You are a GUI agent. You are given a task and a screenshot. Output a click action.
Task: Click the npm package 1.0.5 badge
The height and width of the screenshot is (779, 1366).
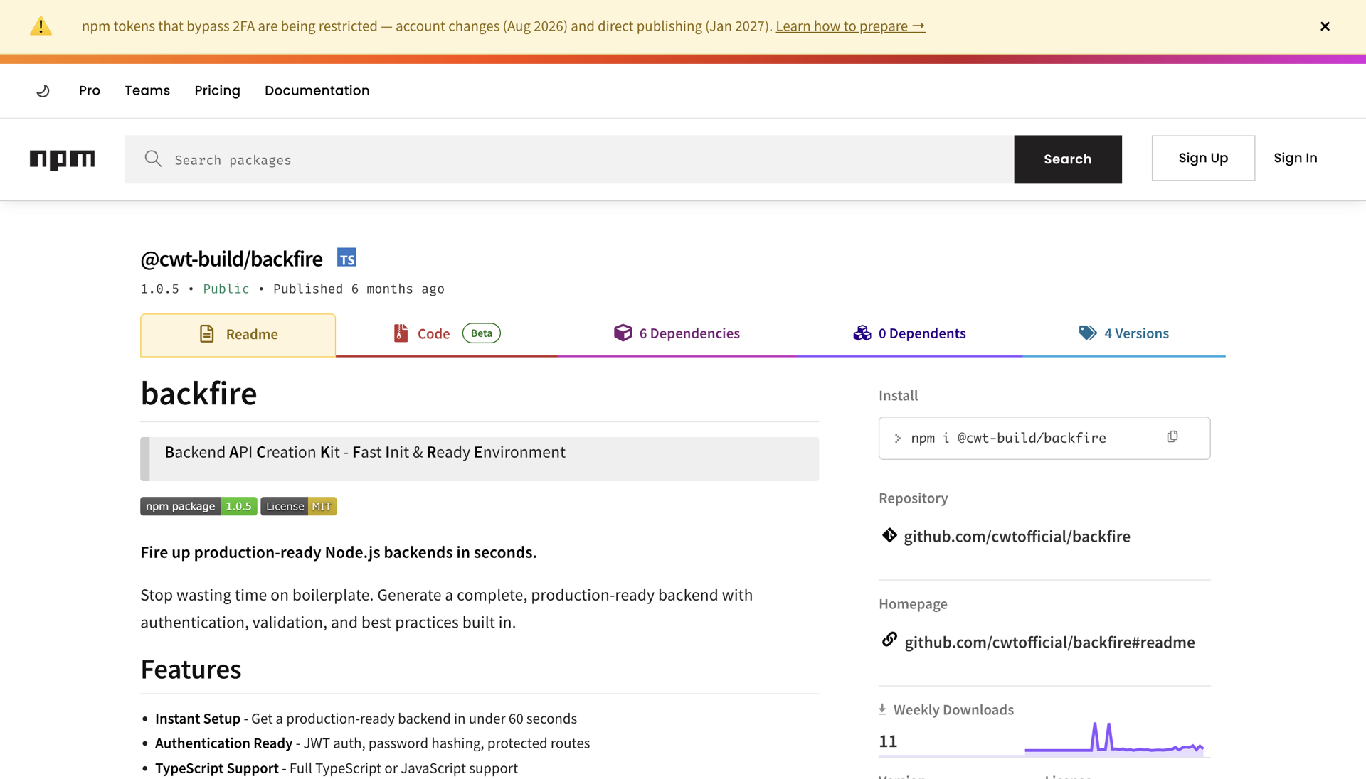click(x=198, y=506)
